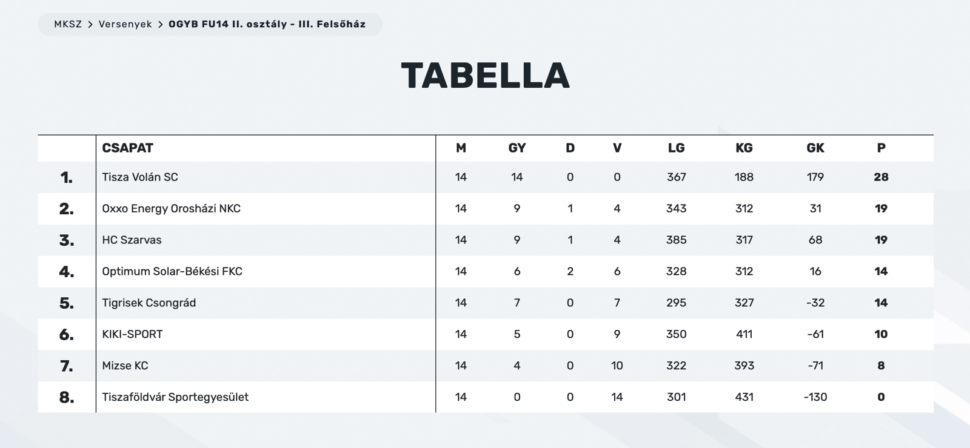Select the OGYB FU14 II. osztály breadcrumb
This screenshot has height=448, width=970.
[x=267, y=25]
